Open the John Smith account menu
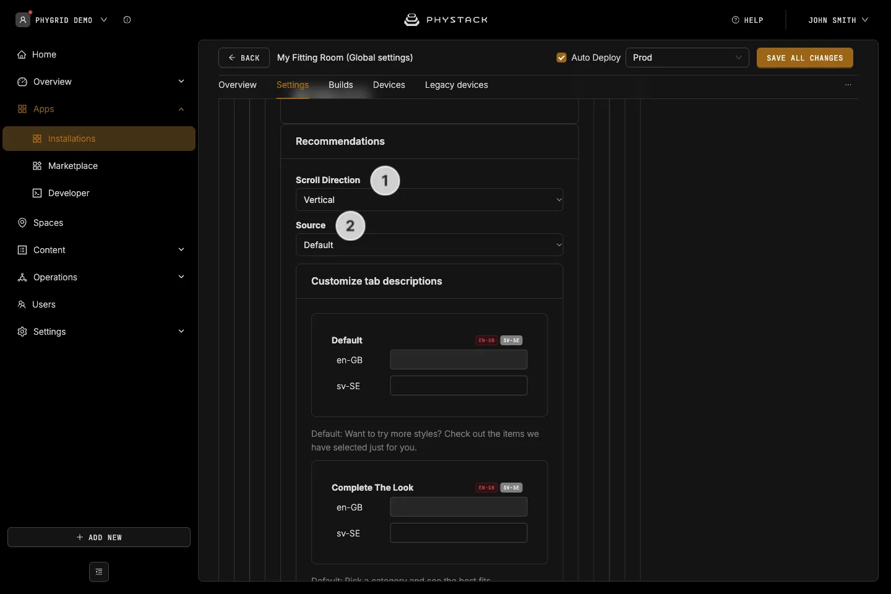Screen dimensions: 891x594 pyautogui.click(x=838, y=20)
